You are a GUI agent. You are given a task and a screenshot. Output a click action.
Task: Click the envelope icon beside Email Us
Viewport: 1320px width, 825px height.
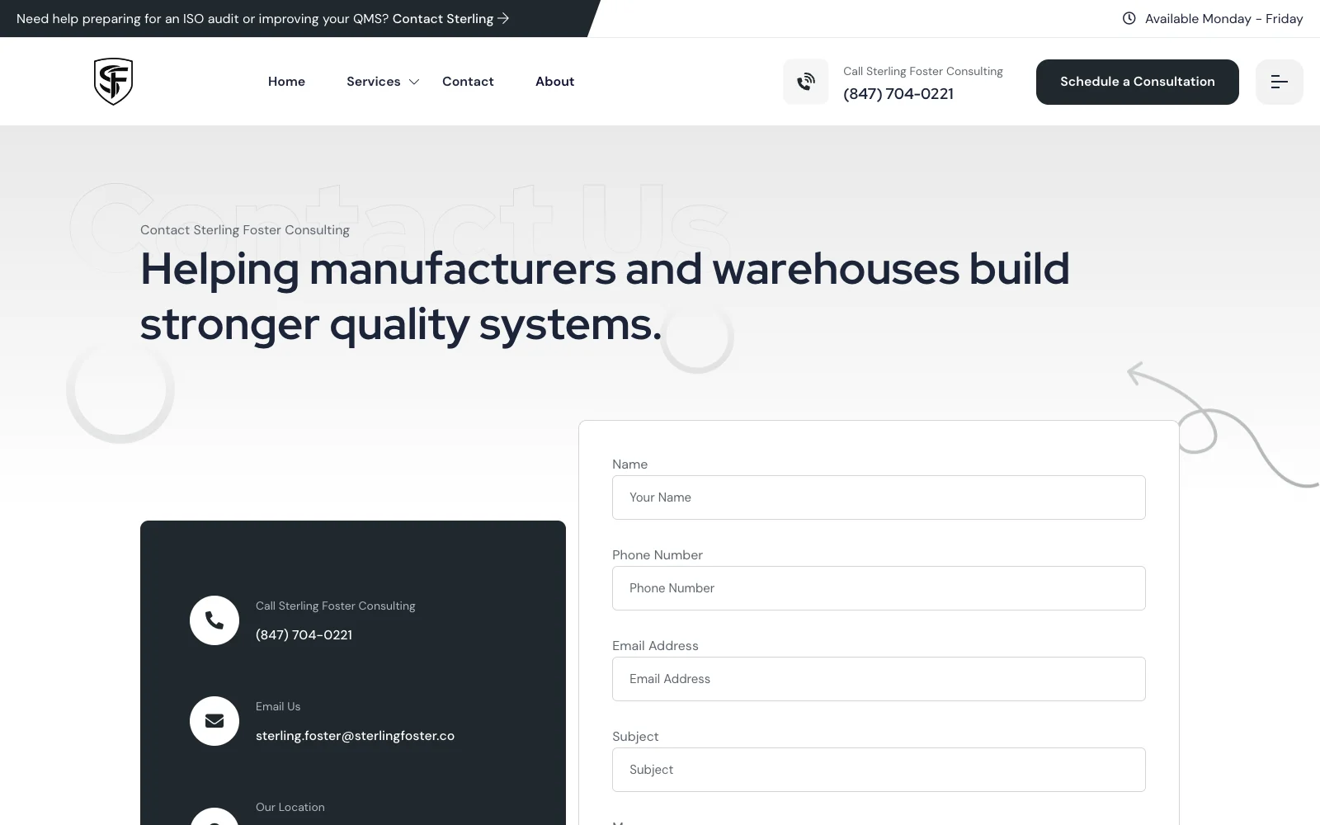click(x=214, y=721)
